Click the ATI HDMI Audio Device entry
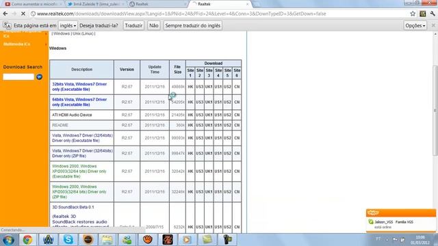The image size is (438, 246). [x=72, y=115]
